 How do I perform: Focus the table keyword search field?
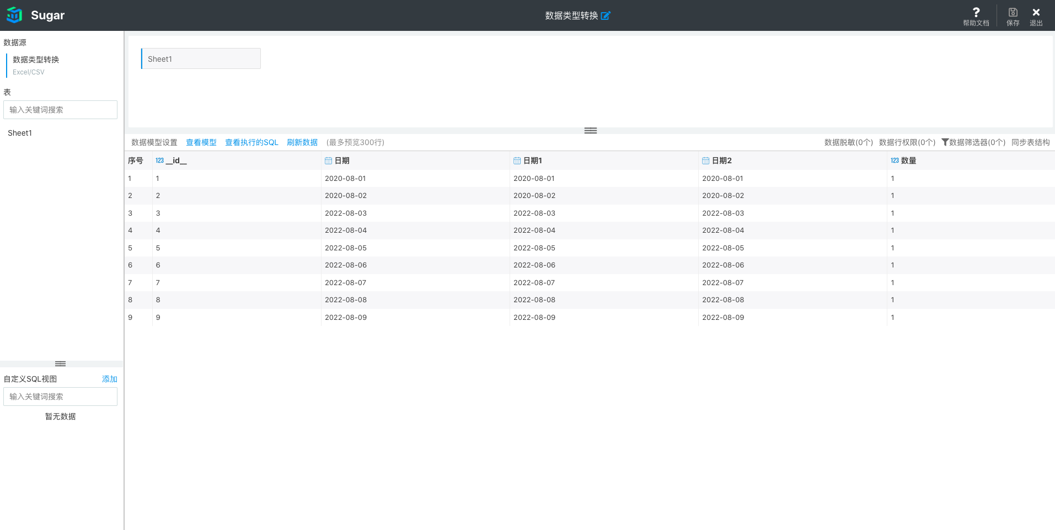(60, 110)
